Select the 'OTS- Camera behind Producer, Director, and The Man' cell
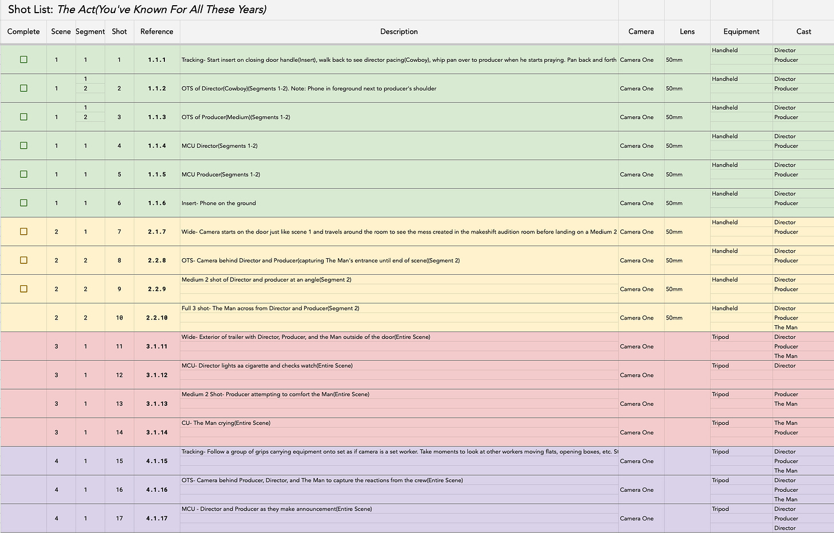The image size is (834, 533). [x=399, y=480]
